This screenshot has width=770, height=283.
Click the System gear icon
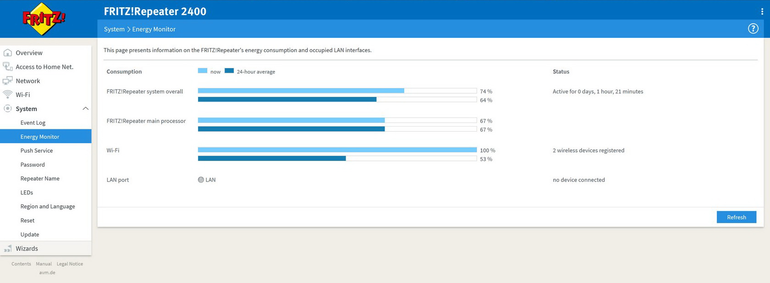pos(8,109)
